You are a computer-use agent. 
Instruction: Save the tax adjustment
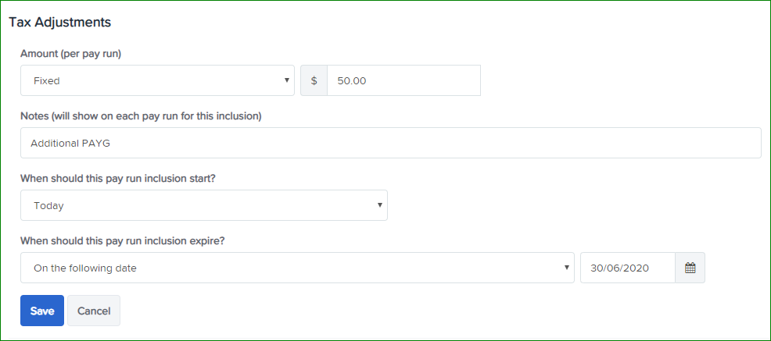42,311
